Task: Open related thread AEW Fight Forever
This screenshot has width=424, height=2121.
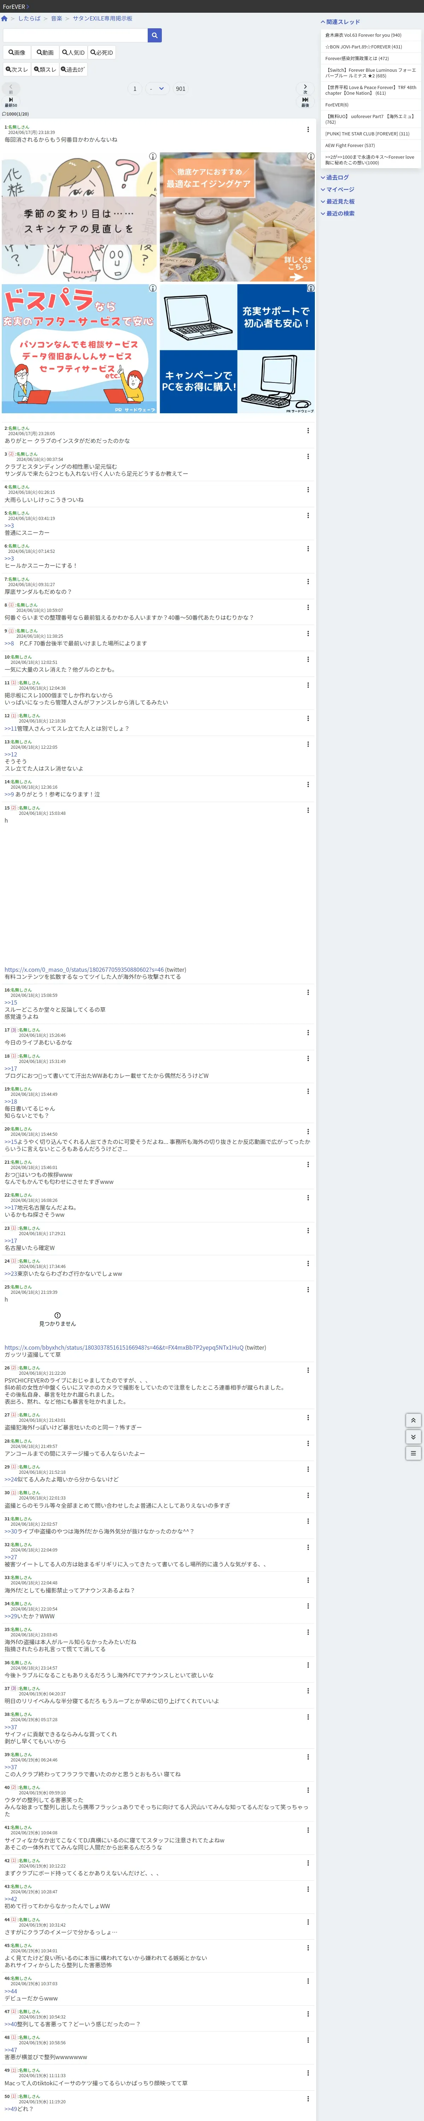Action: 371,145
